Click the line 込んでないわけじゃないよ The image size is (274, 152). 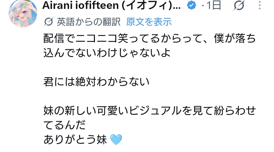107,53
